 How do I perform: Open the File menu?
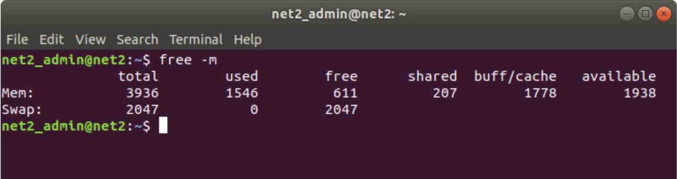point(17,40)
